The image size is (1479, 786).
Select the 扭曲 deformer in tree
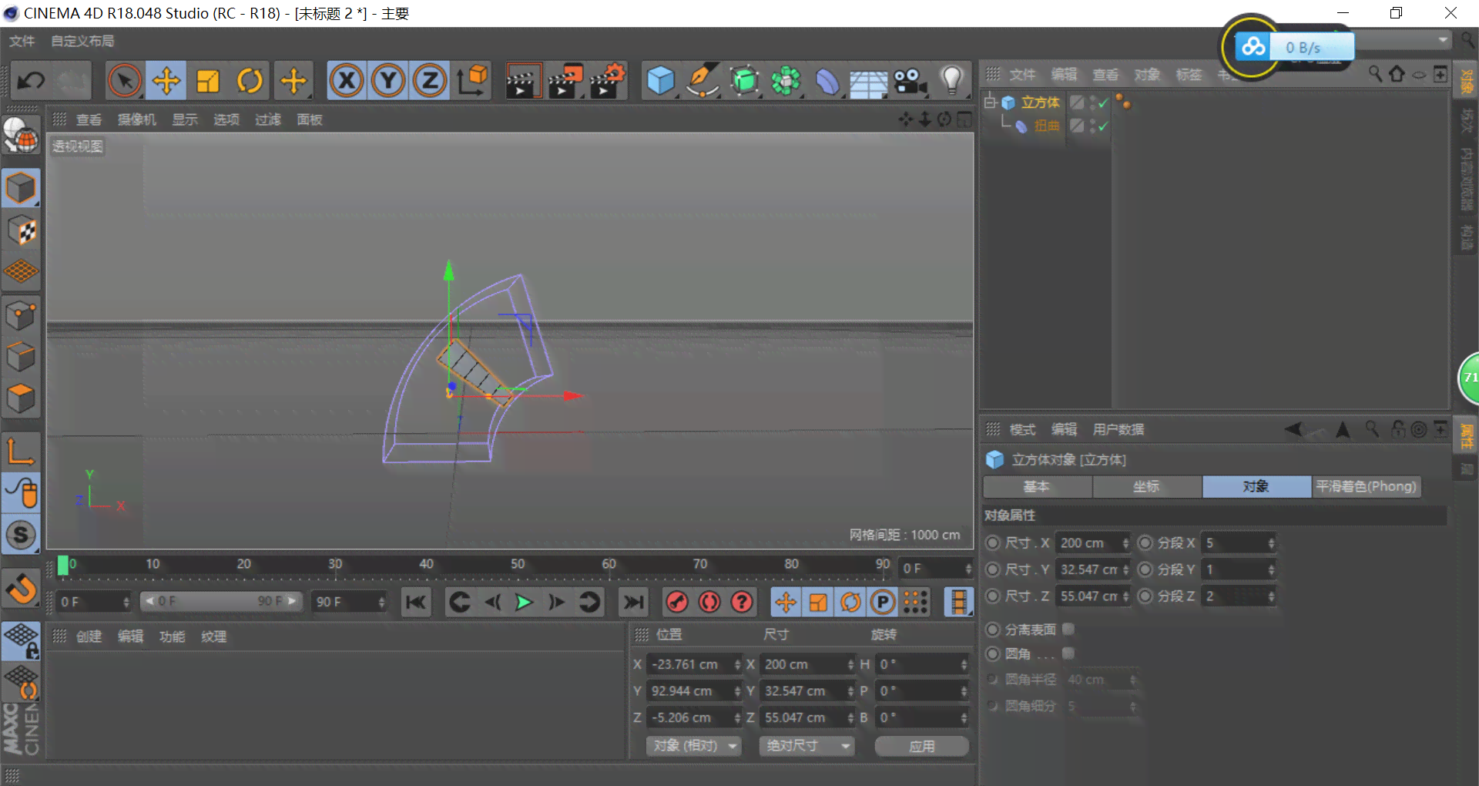1046,126
